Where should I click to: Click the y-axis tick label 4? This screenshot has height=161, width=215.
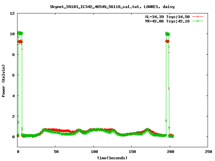point(13,96)
